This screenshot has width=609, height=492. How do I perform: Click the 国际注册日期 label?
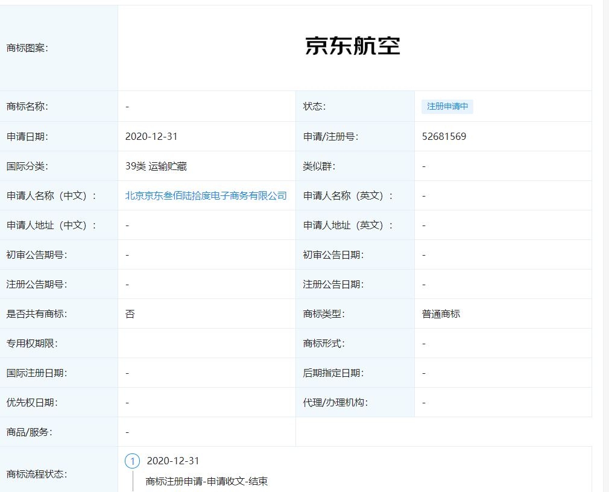pos(37,373)
